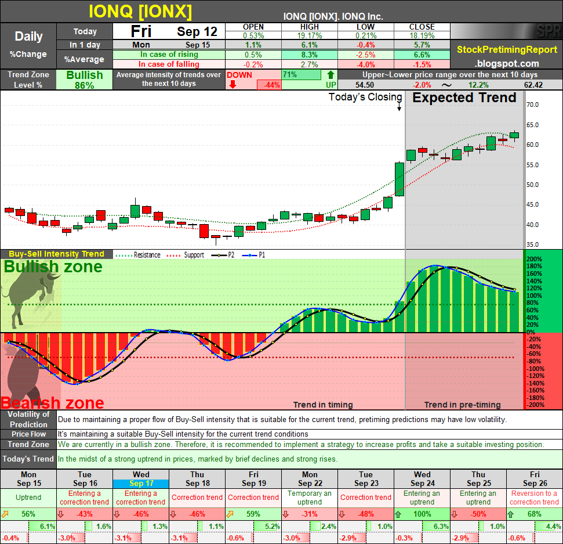Click the HIGH column header
563x544 pixels.
[x=310, y=27]
